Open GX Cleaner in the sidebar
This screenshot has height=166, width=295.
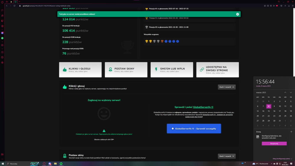pos(2,16)
